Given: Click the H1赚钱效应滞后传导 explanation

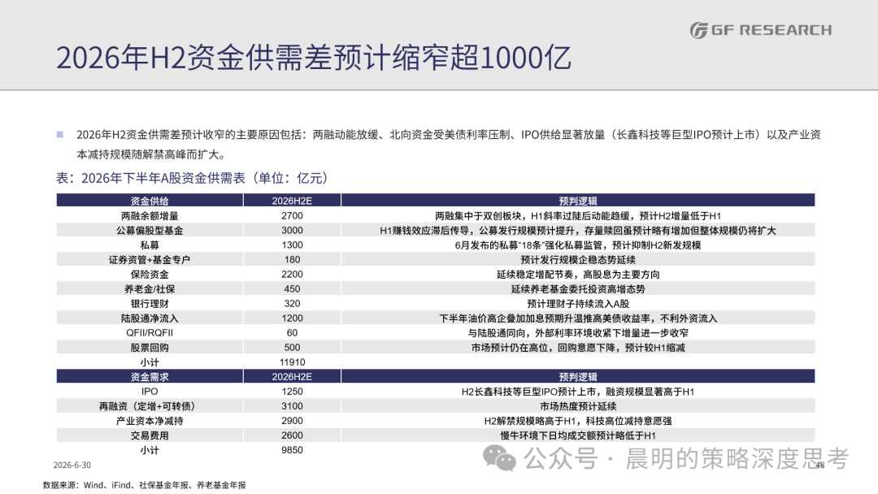Looking at the screenshot, I should click(578, 231).
